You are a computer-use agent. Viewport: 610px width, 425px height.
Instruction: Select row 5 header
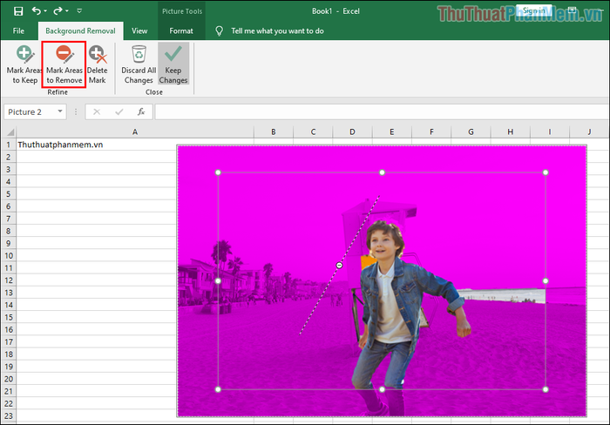click(x=8, y=194)
